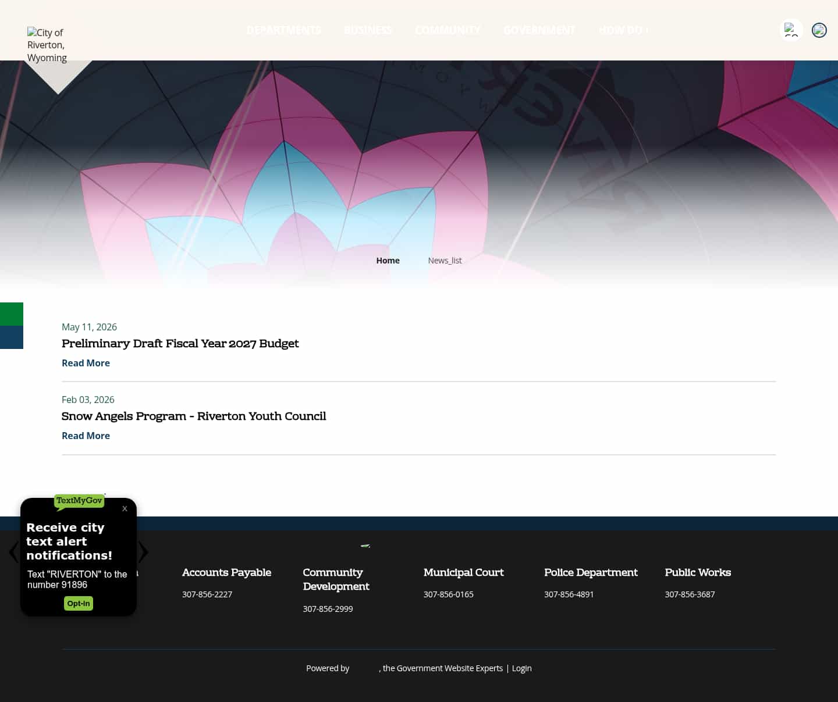Read More about the Fiscal Year 2027 Budget
Screen dimensions: 838x702
[x=86, y=363]
